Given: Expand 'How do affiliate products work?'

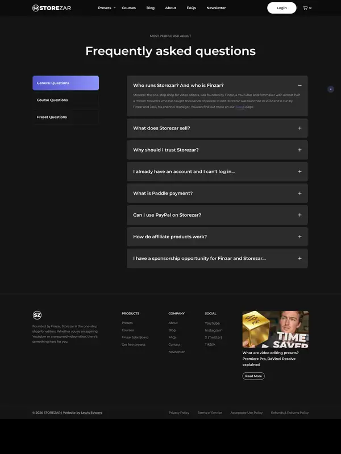Looking at the screenshot, I should pos(217,237).
